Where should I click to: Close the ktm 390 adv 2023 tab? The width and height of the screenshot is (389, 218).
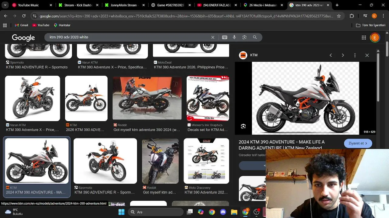(x=328, y=5)
